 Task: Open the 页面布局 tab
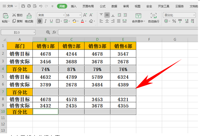click(x=88, y=6)
